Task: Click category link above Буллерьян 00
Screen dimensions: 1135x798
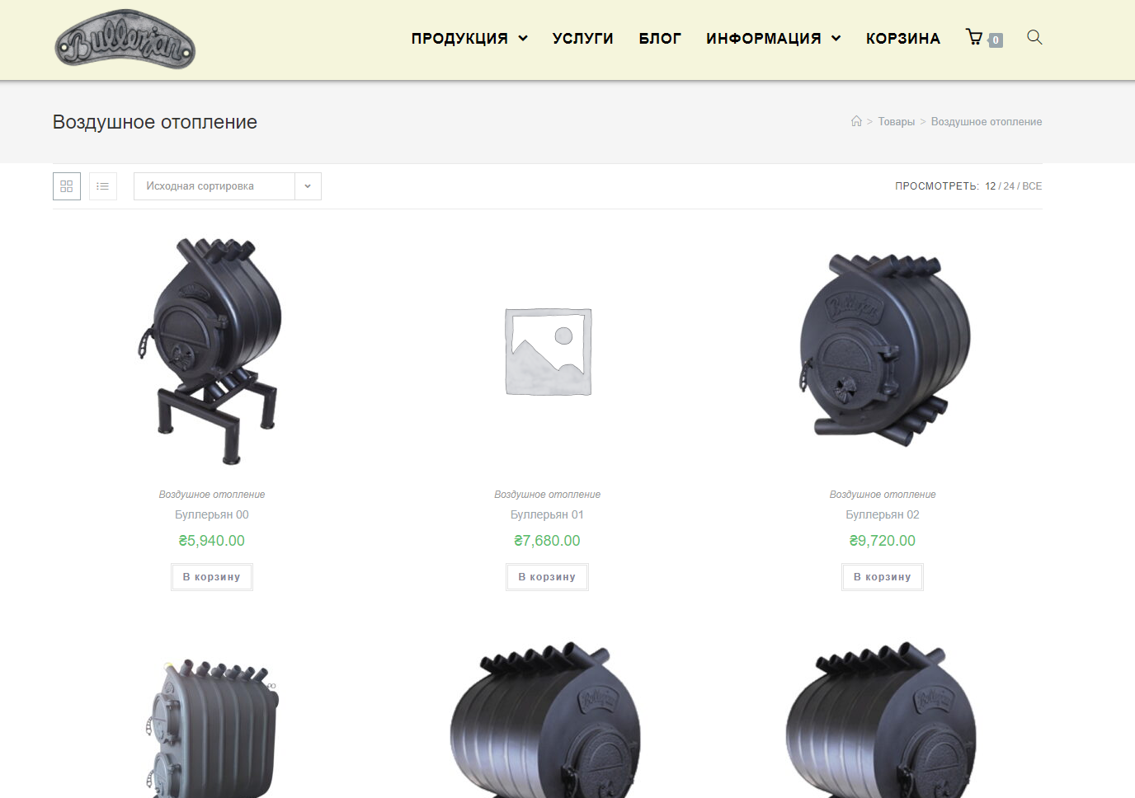Action: 212,495
